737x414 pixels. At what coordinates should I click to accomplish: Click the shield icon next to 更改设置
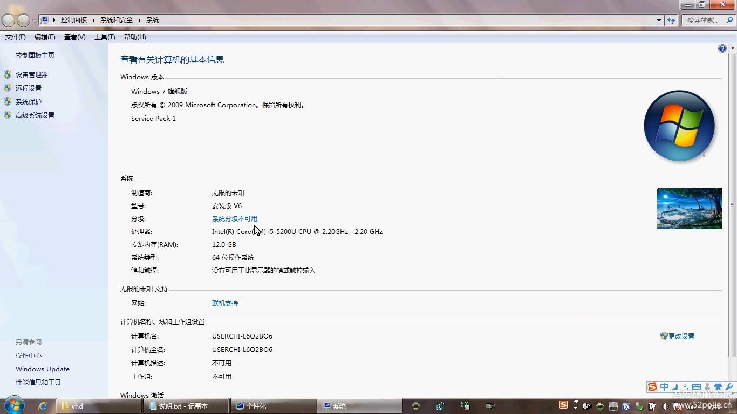[664, 336]
